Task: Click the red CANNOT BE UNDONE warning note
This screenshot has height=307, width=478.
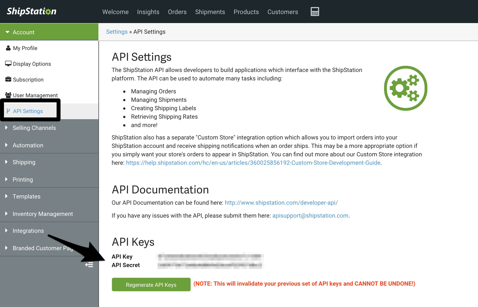Action: tap(304, 284)
